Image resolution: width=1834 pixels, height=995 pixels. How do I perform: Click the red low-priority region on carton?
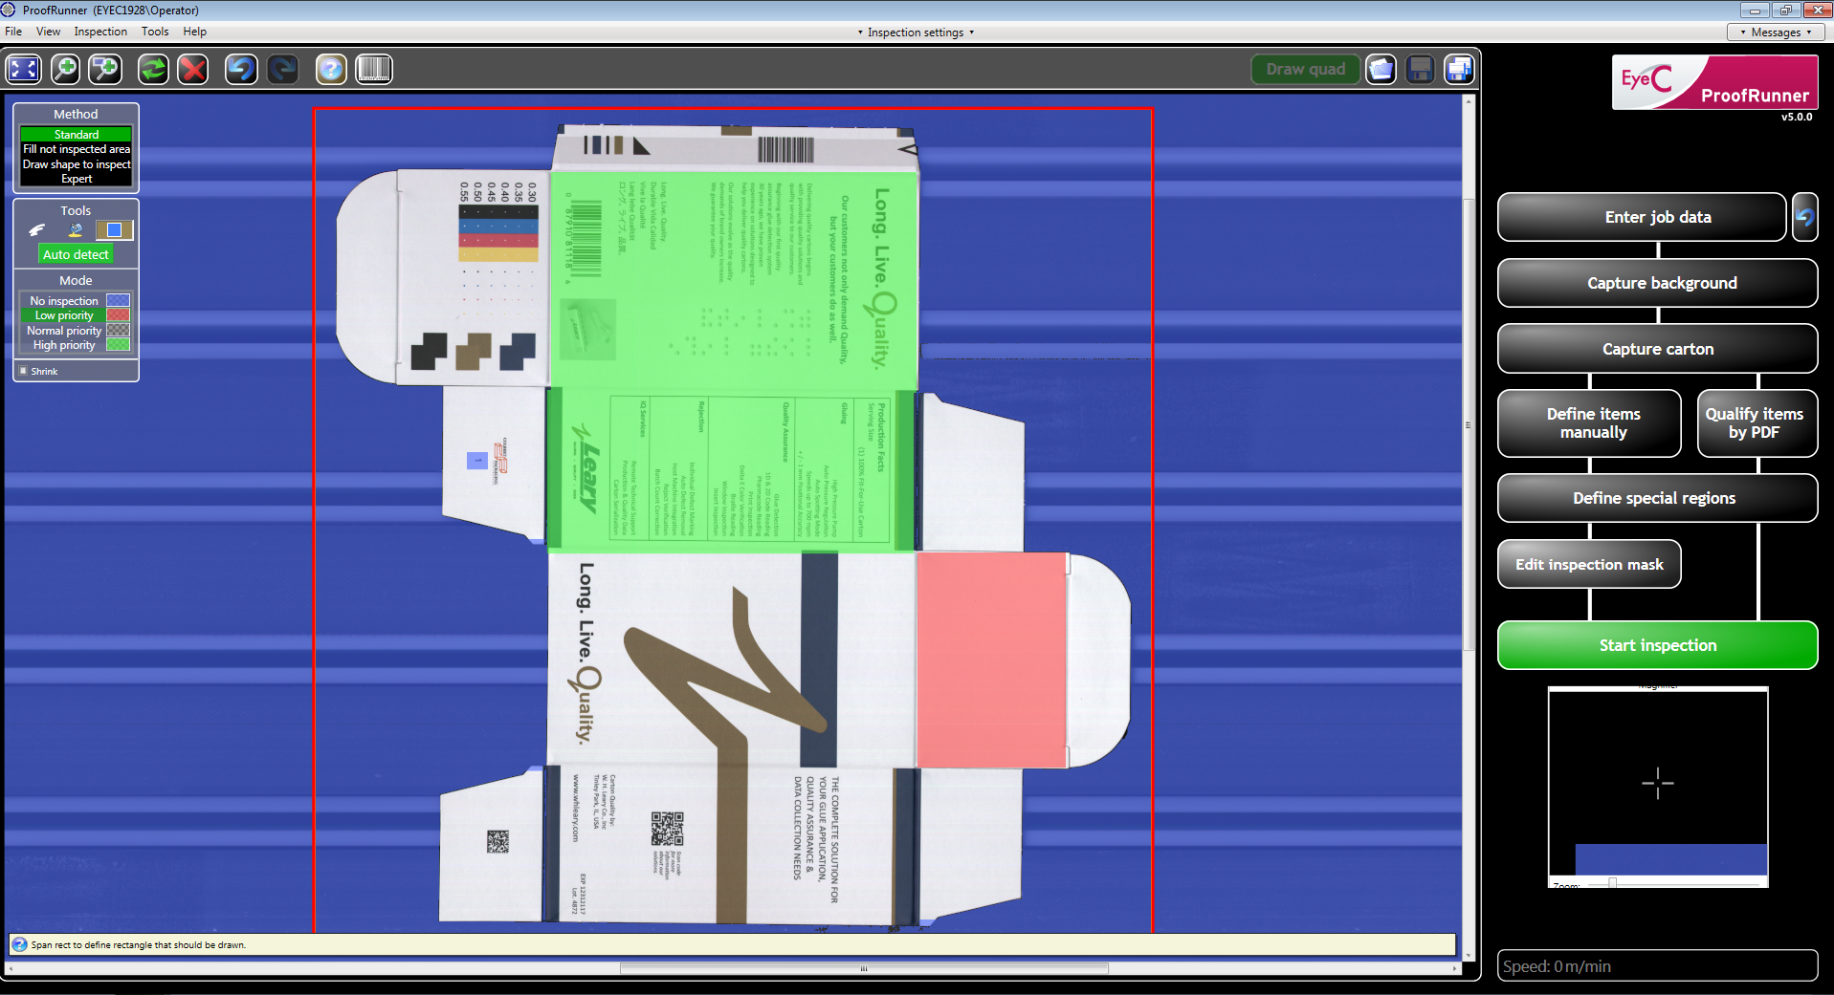[x=991, y=660]
